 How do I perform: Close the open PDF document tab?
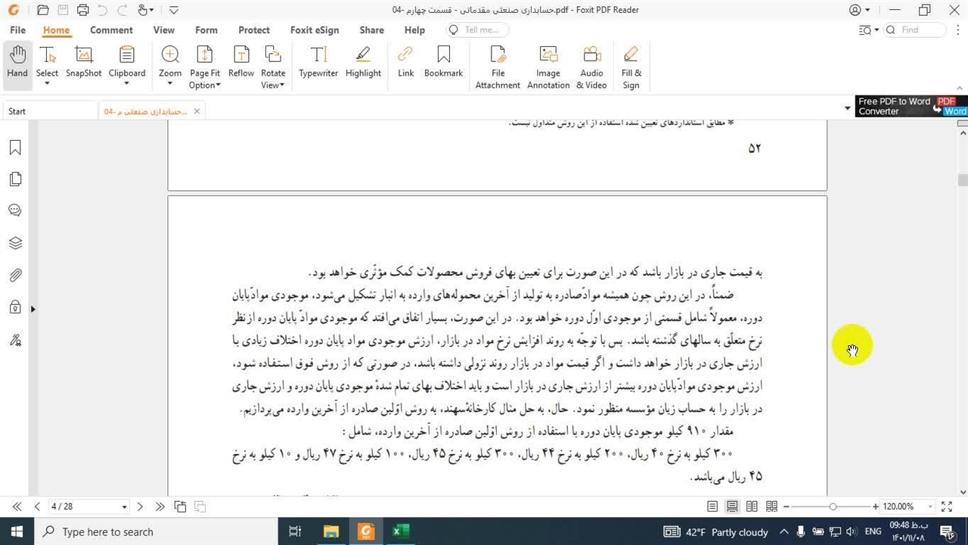(x=197, y=111)
